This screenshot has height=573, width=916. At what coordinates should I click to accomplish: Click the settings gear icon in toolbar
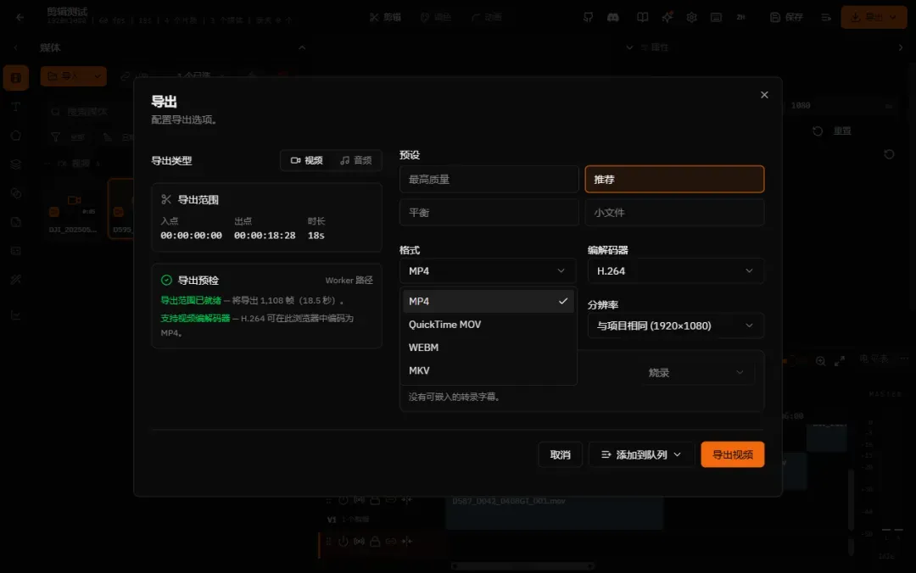[x=692, y=18]
